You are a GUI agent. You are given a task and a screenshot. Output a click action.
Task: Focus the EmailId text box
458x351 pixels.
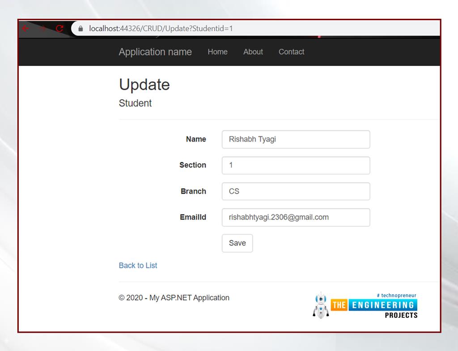pyautogui.click(x=296, y=217)
